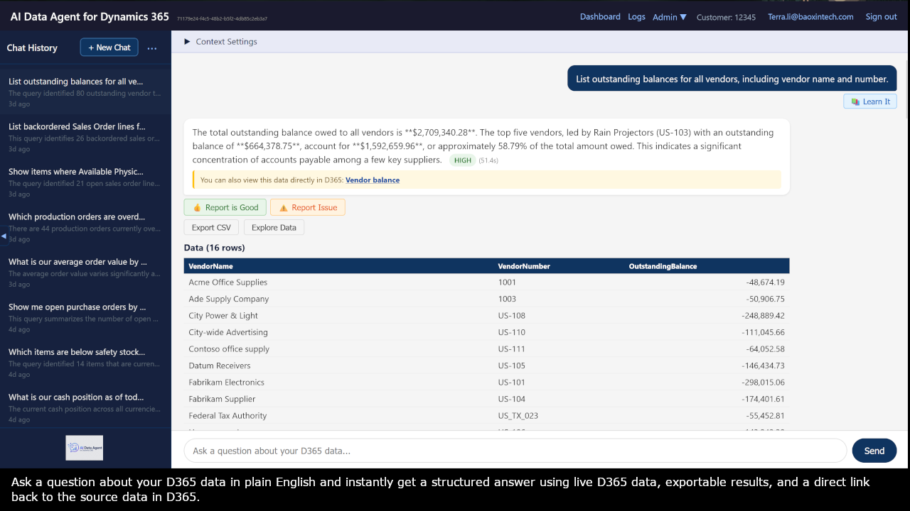
Task: Open chat 'What is our average order value by ...'
Action: click(x=85, y=273)
